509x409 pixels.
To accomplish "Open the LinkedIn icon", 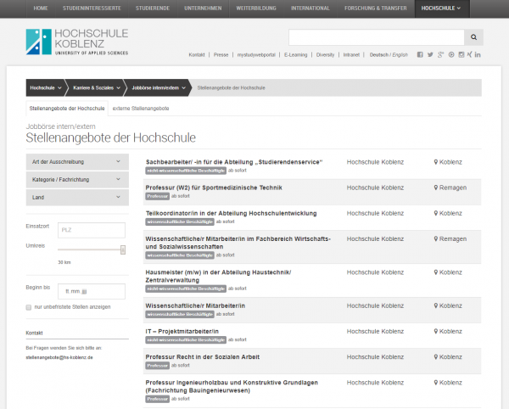I will 478,54.
